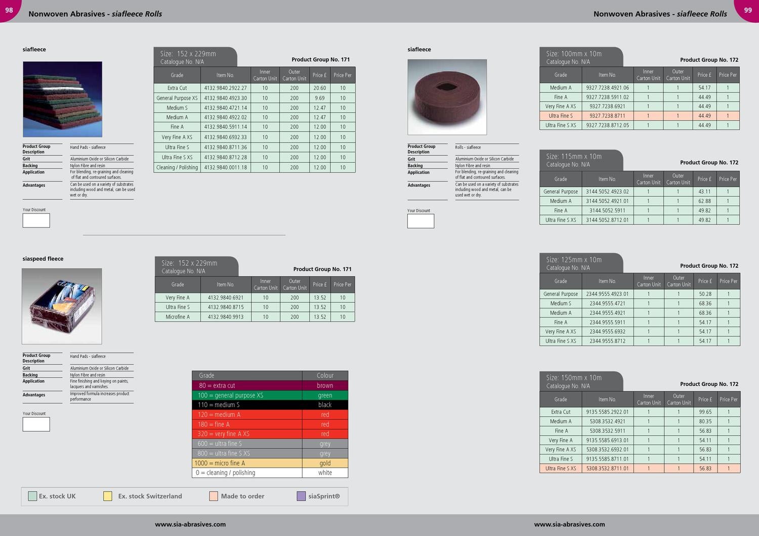Click item number 4132.9840.6921
The height and width of the screenshot is (536, 759).
[x=226, y=298]
